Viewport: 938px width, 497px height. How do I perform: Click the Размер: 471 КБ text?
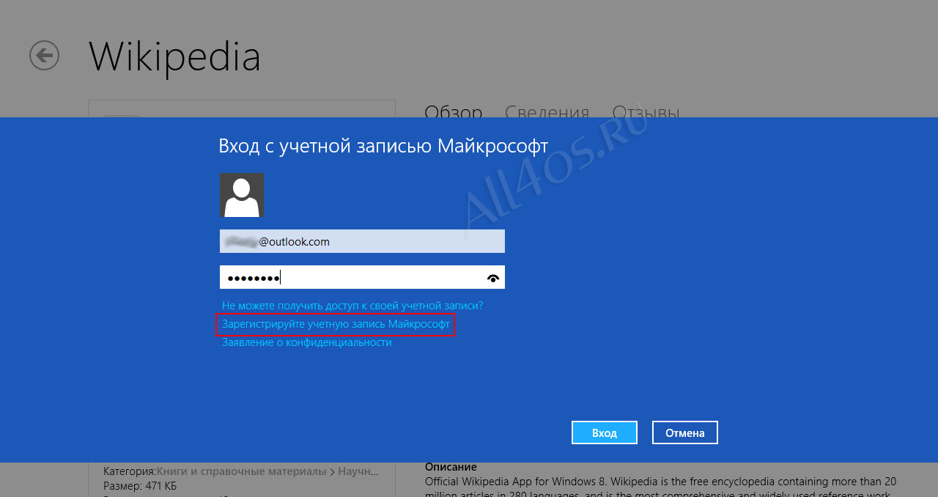140,486
